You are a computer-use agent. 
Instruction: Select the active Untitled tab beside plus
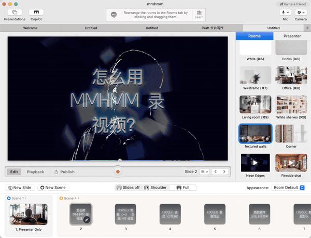point(273,28)
